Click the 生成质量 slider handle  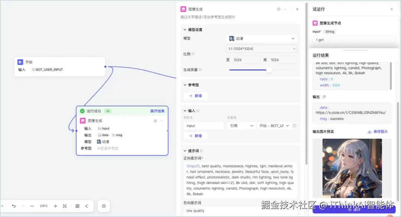269,70
